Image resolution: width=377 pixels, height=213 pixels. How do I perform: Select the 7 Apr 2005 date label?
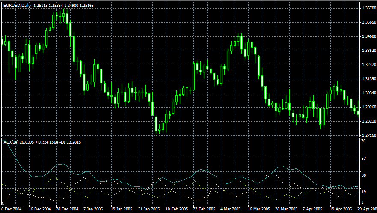(x=312, y=209)
